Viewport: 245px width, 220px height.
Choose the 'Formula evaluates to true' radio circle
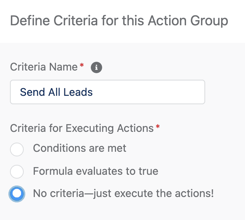[17, 171]
